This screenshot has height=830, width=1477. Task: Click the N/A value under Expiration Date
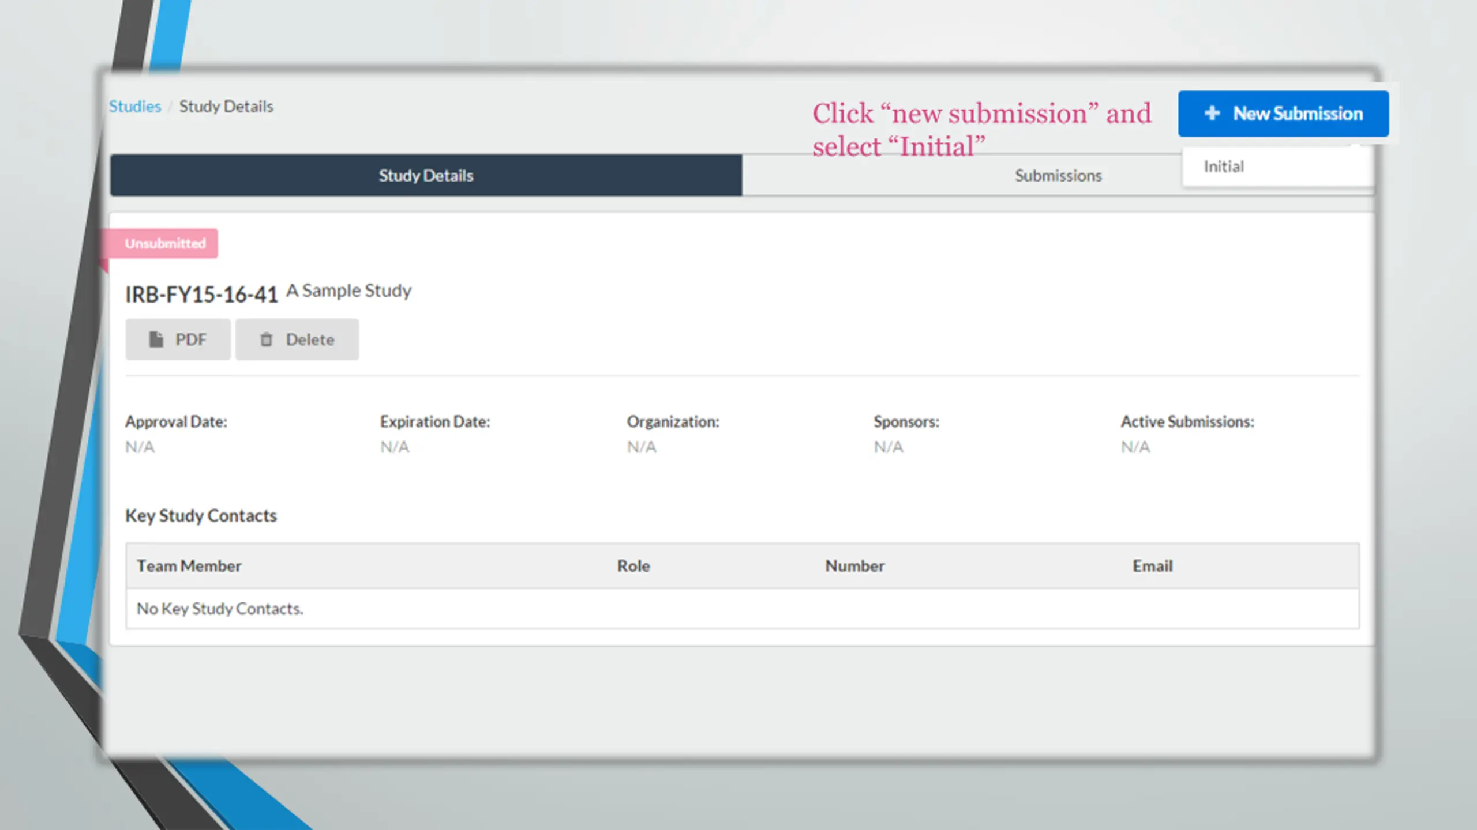[x=395, y=447]
